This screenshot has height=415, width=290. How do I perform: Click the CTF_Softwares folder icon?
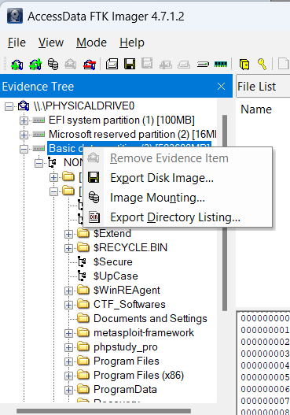(x=83, y=304)
